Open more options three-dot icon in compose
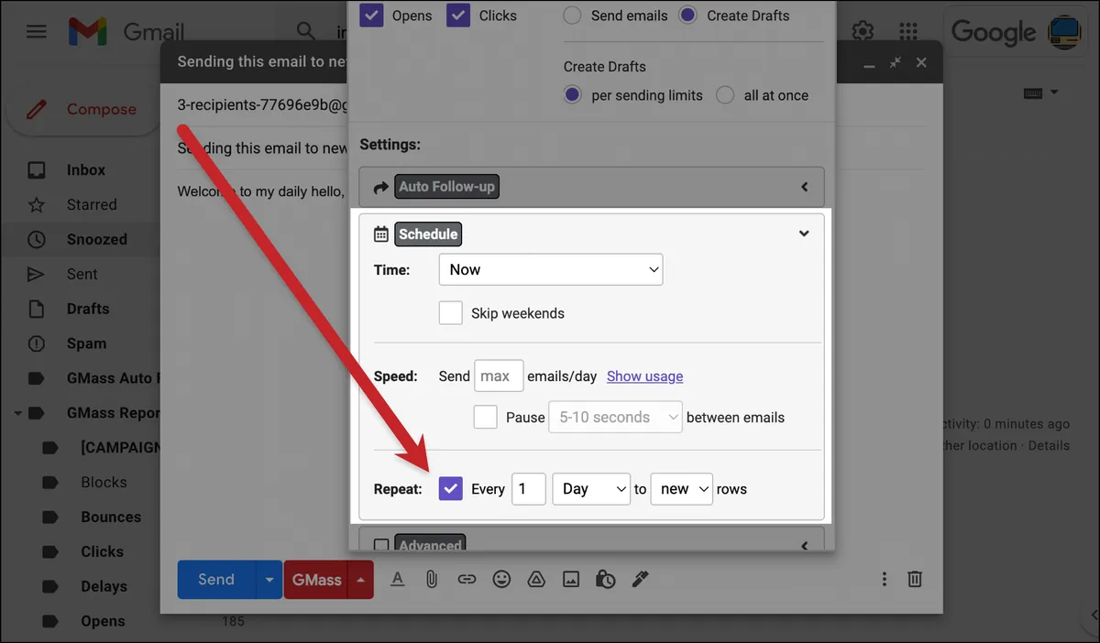This screenshot has height=643, width=1100. pyautogui.click(x=884, y=579)
